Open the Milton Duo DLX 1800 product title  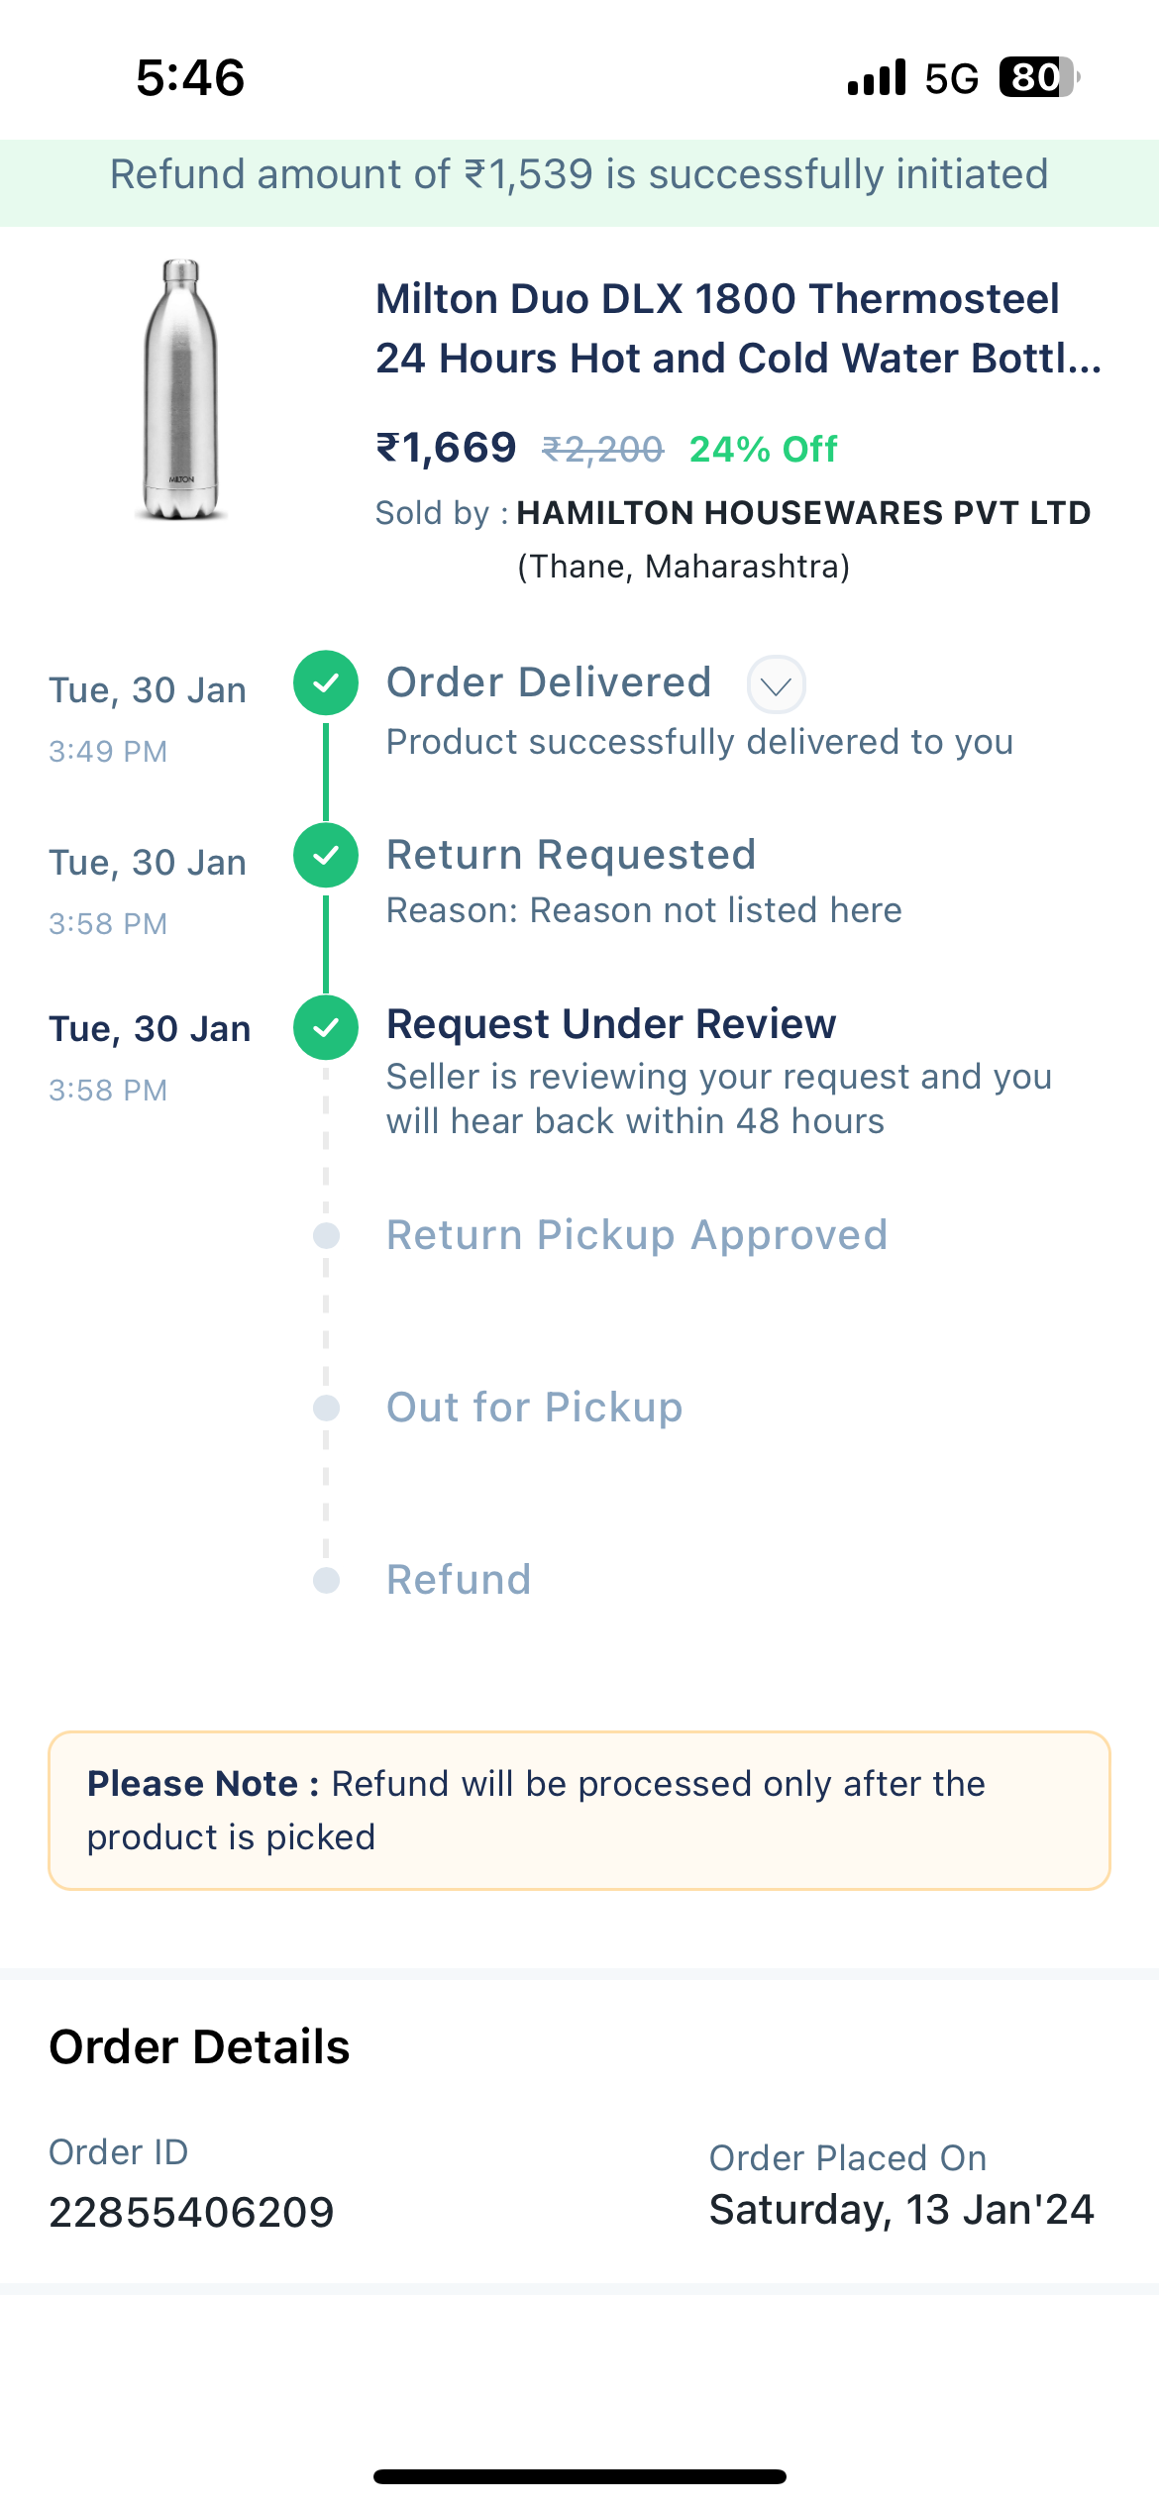[x=737, y=329]
